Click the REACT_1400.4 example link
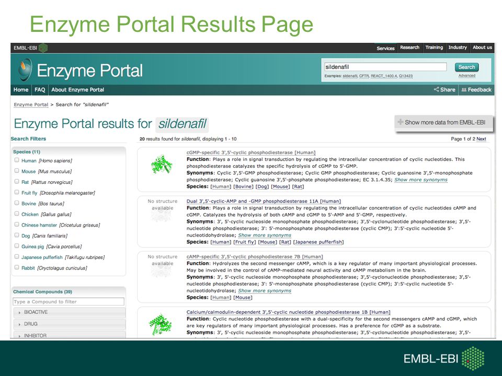Screen dimensions: 502x376 pos(384,76)
